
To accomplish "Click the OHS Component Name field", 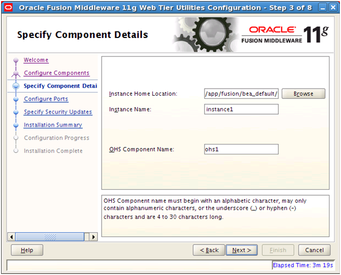I will pos(241,149).
